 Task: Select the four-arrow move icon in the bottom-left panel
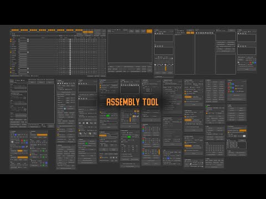click(12, 142)
